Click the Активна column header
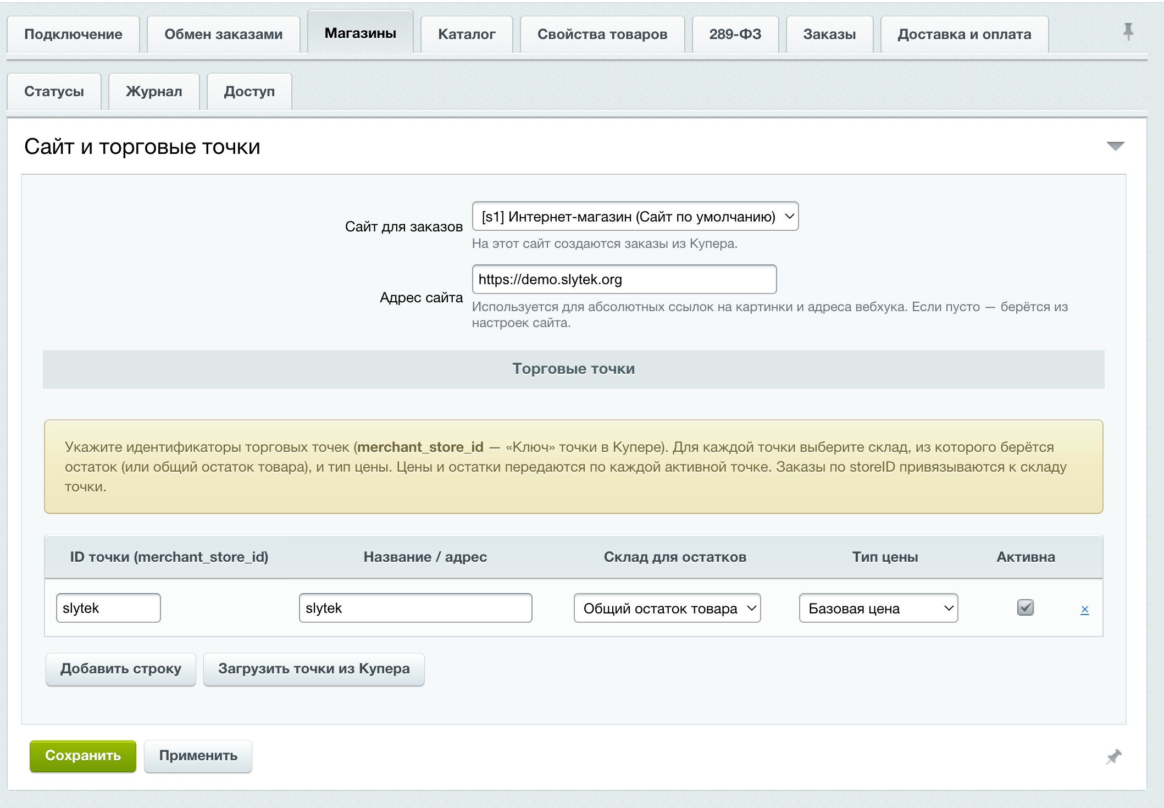The image size is (1164, 808). [1026, 557]
